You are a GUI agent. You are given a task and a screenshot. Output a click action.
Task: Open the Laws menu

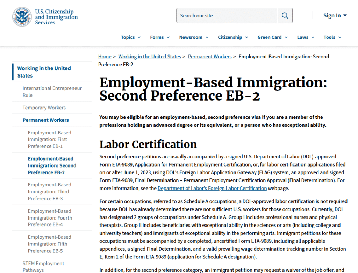click(x=306, y=37)
